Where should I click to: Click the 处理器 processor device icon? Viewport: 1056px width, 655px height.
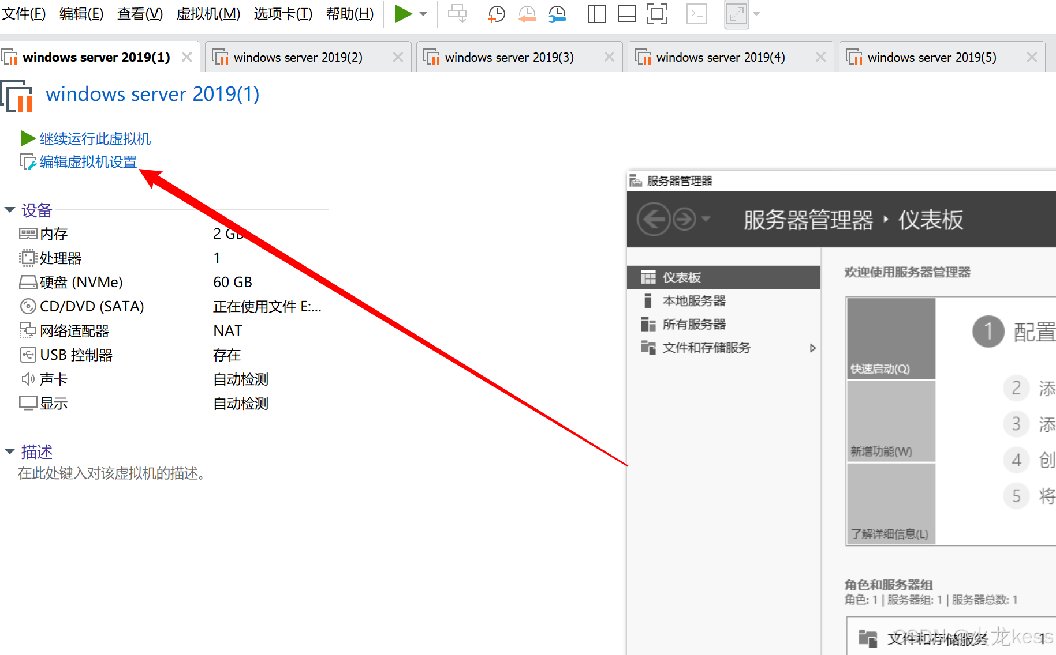click(28, 258)
